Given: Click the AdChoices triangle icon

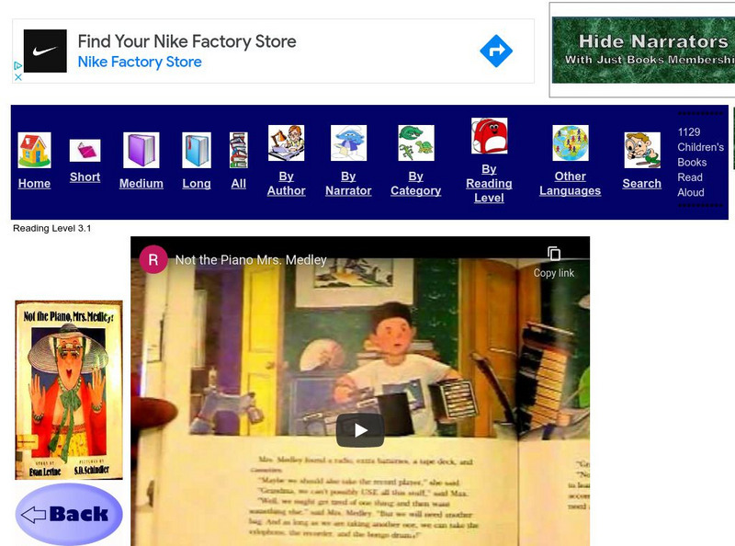Looking at the screenshot, I should coord(17,65).
